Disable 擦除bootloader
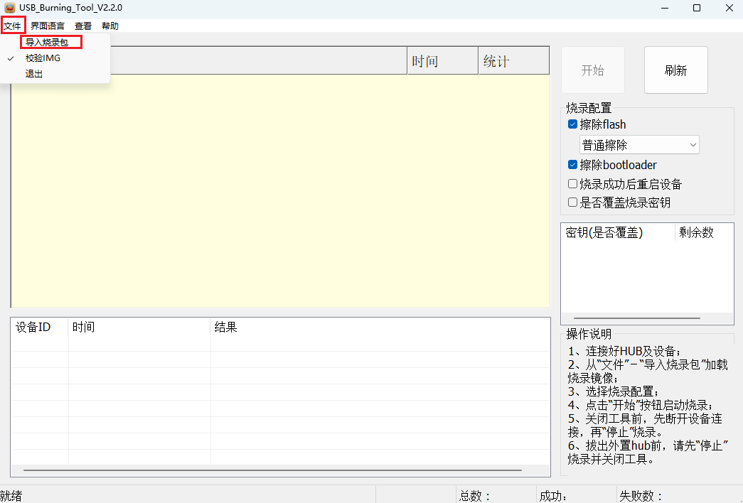This screenshot has width=743, height=503. pos(572,164)
